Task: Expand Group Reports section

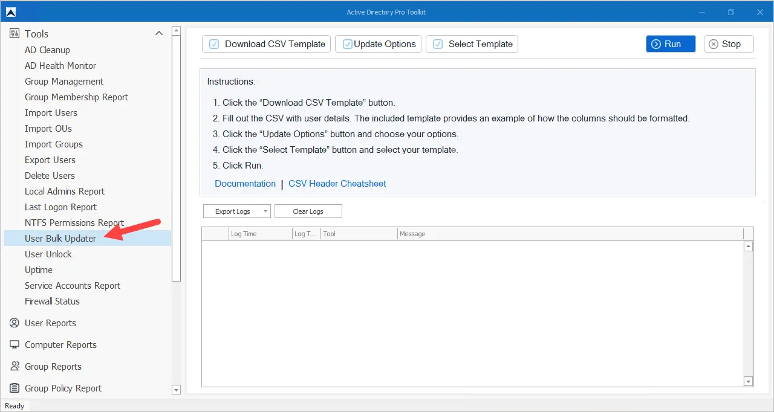Action: coord(53,367)
